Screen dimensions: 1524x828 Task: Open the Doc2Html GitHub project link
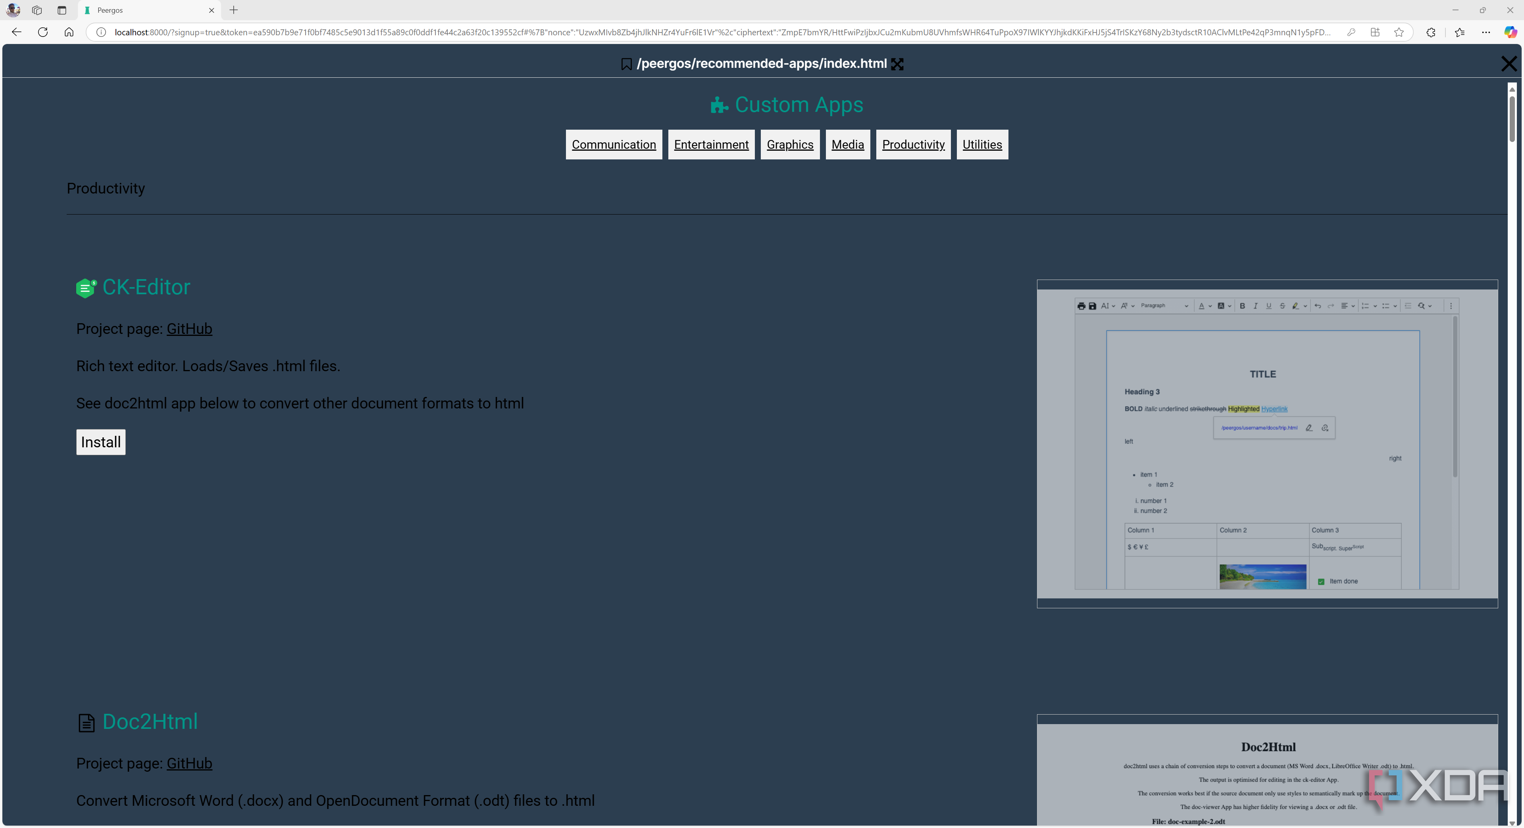tap(189, 763)
